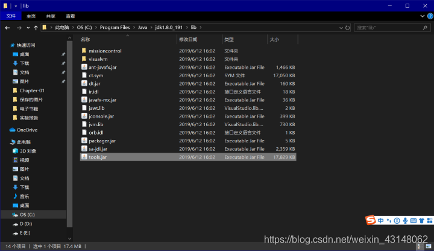
Task: Open Sogou IME soft keyboard icon
Action: 414,220
